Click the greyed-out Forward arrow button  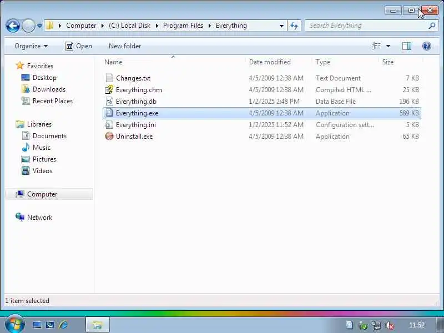[28, 26]
